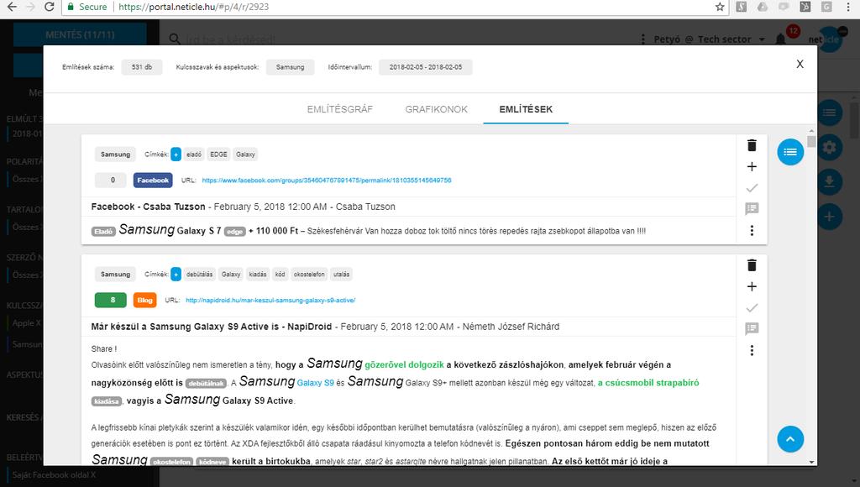860x487 pixels.
Task: Click the MENTÉS (11/11) save button
Action: (80, 34)
